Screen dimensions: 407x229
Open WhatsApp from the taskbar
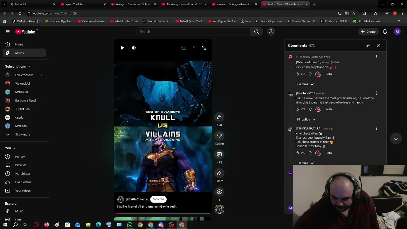point(130,225)
